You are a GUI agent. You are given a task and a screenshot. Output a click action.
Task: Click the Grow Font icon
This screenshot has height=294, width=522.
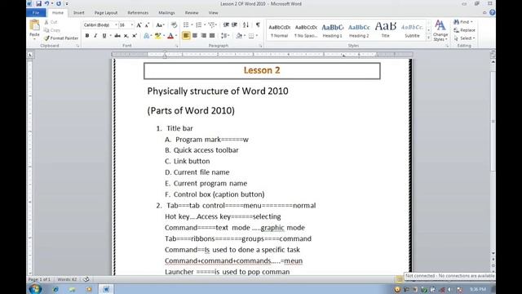(139, 25)
